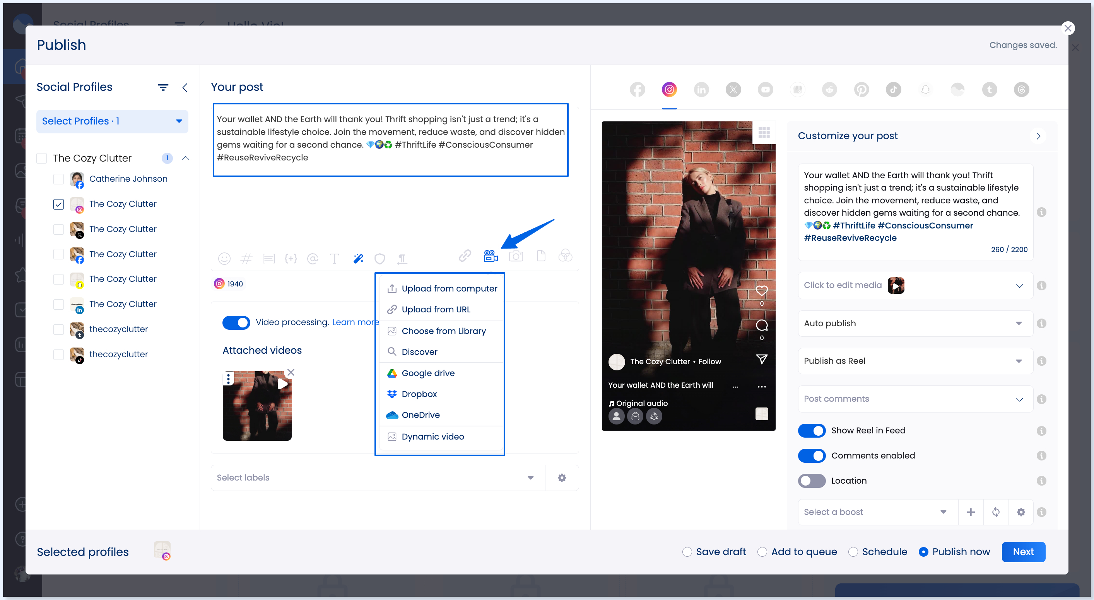Expand Post comments section

[x=915, y=399]
